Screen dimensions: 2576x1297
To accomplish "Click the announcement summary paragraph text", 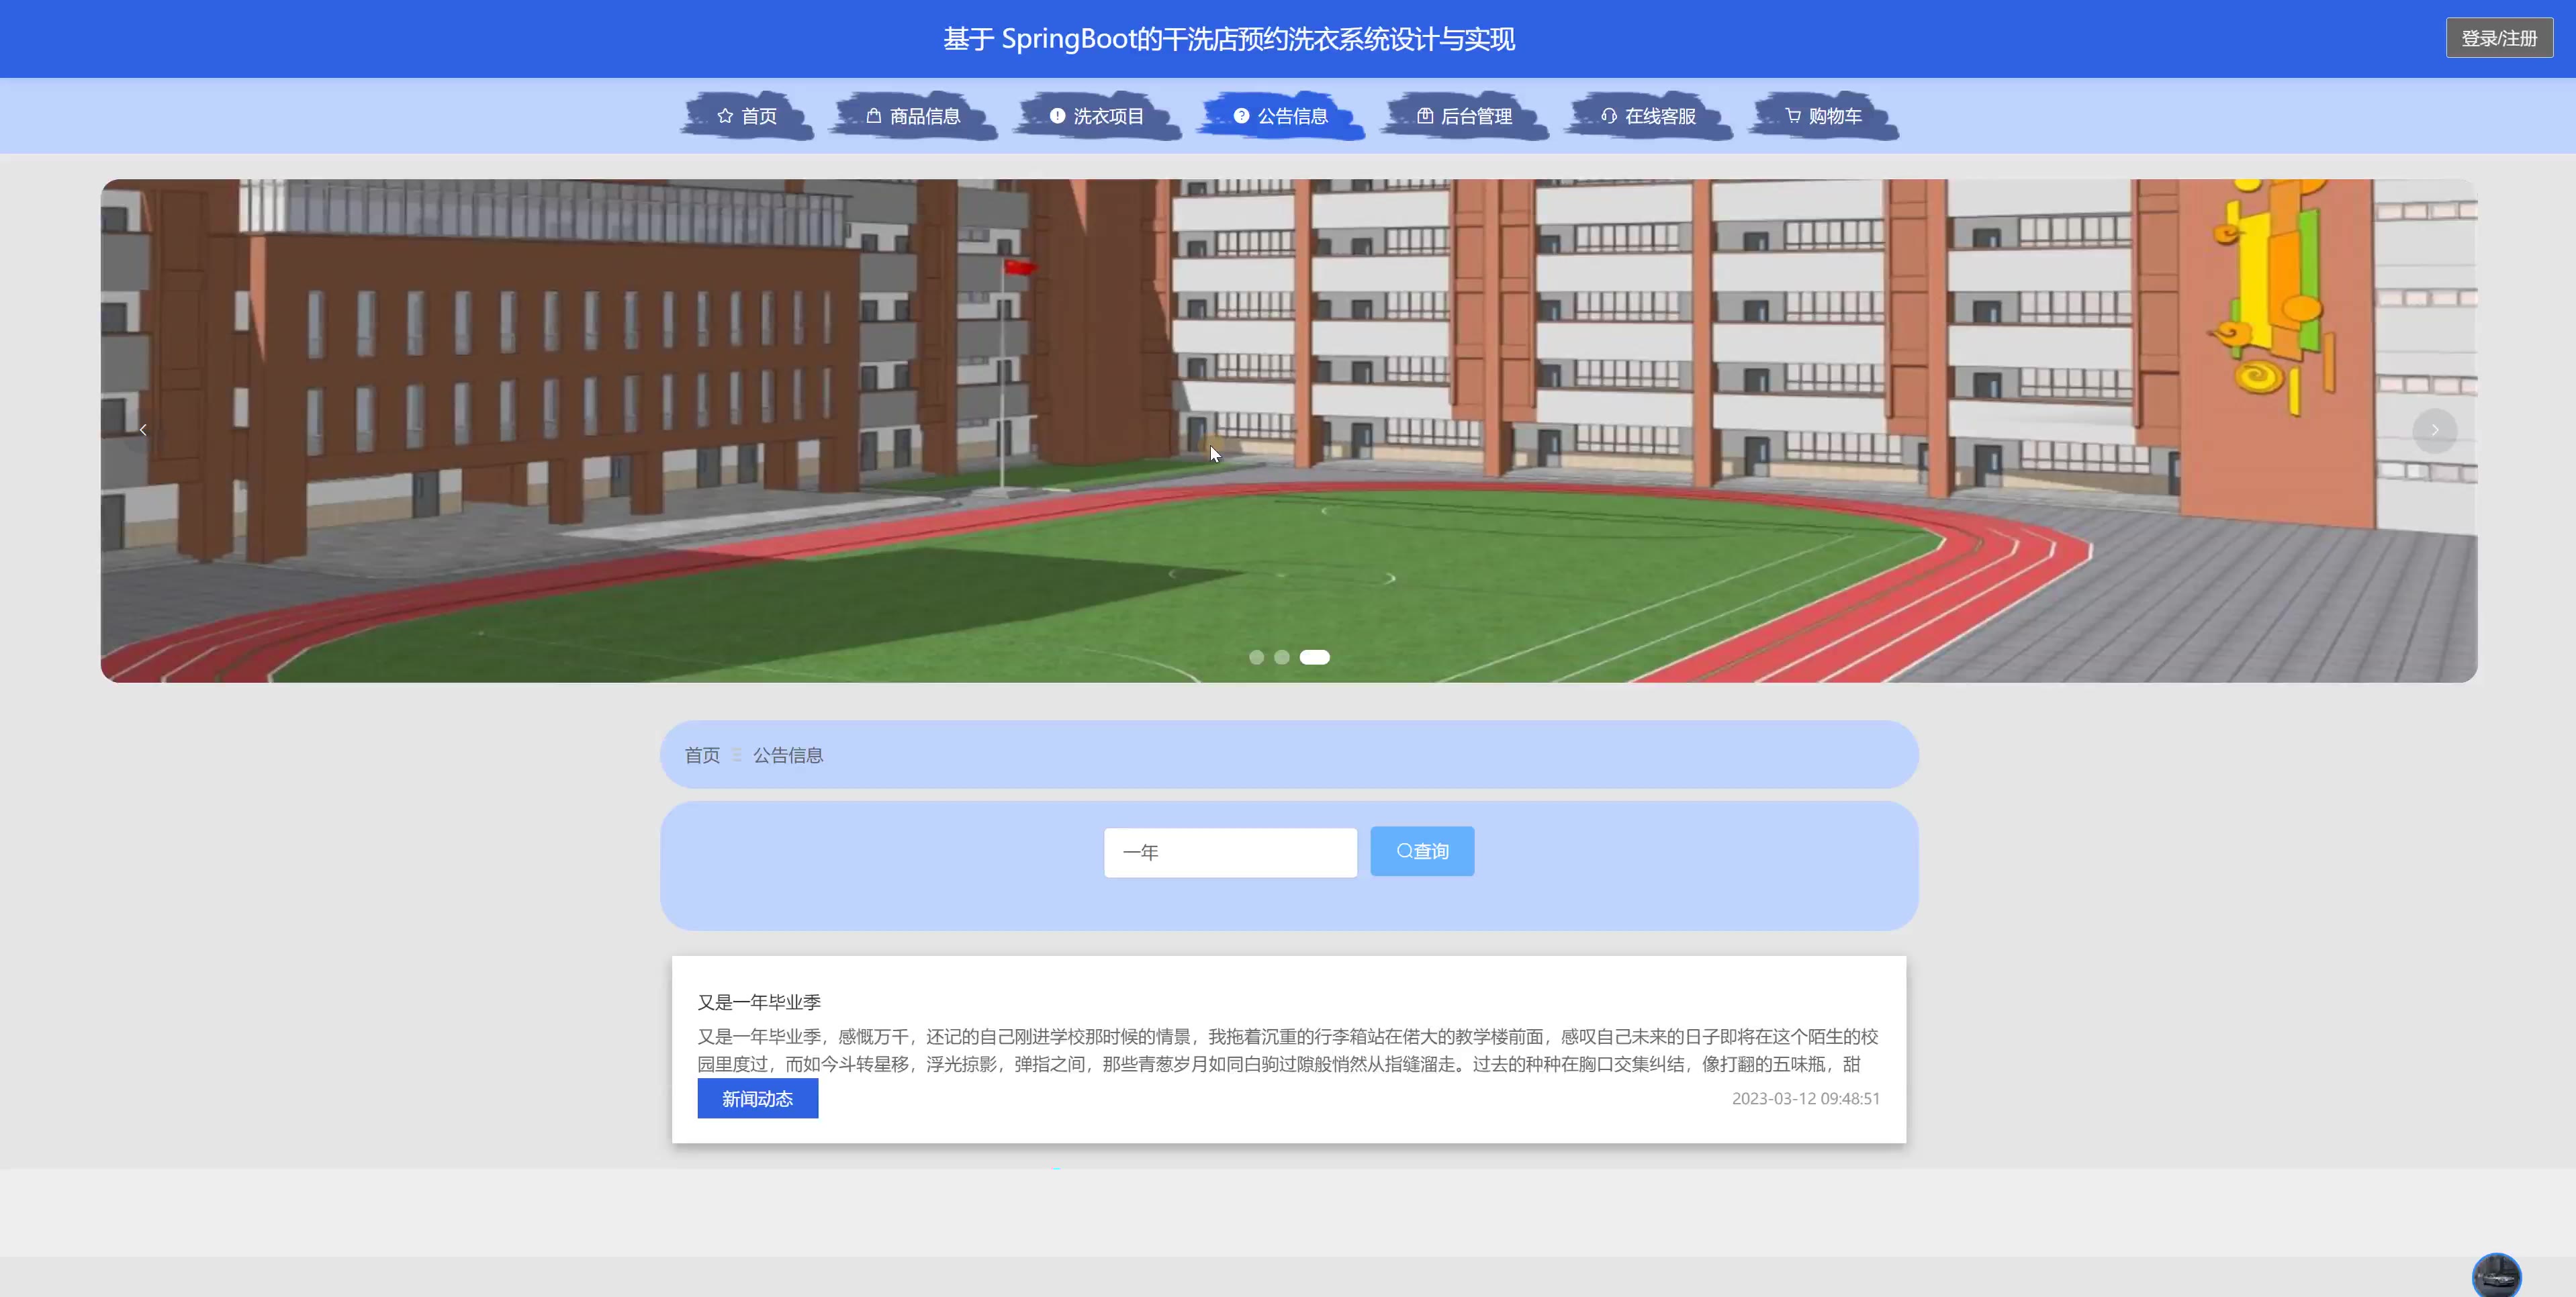I will [1288, 1050].
